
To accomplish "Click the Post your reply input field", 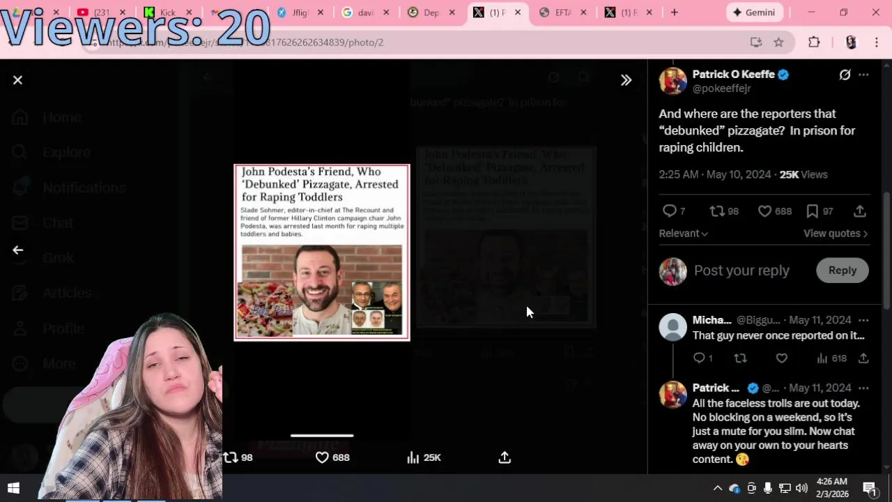I will (741, 271).
